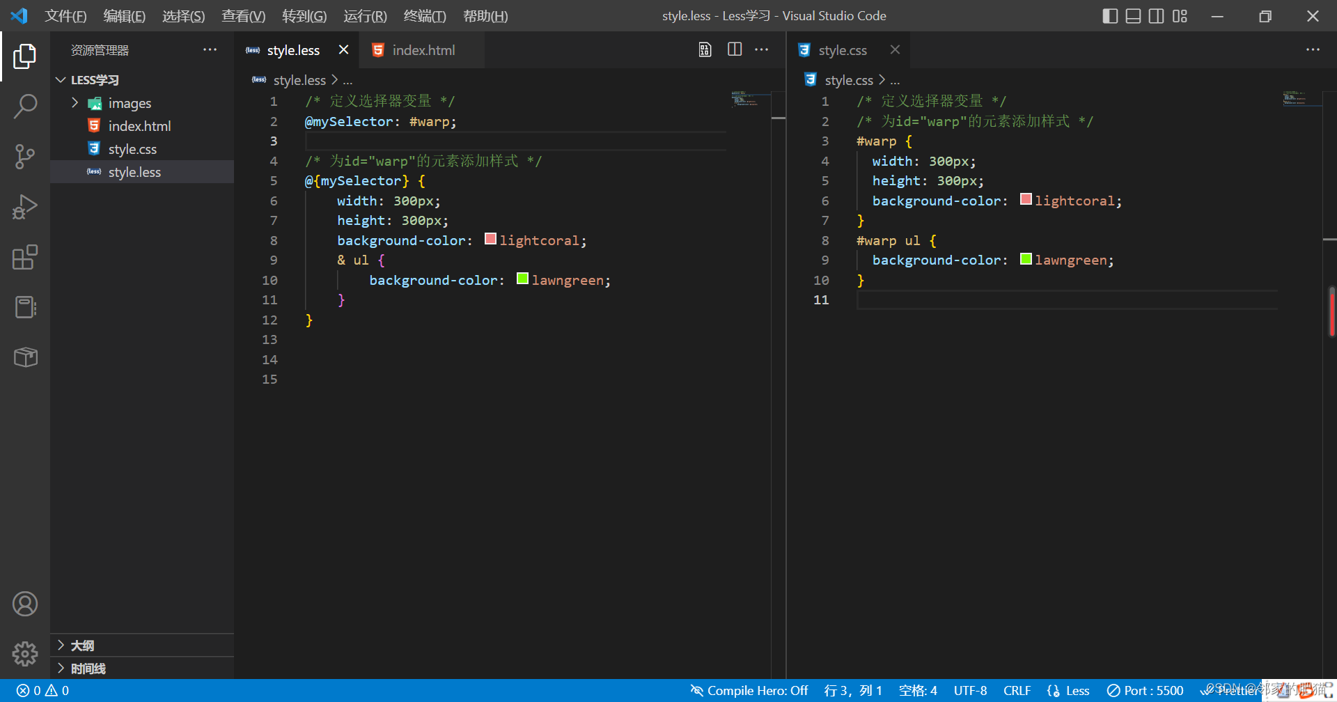Image resolution: width=1337 pixels, height=702 pixels.
Task: Open the notebook icon view in activity bar
Action: point(25,307)
